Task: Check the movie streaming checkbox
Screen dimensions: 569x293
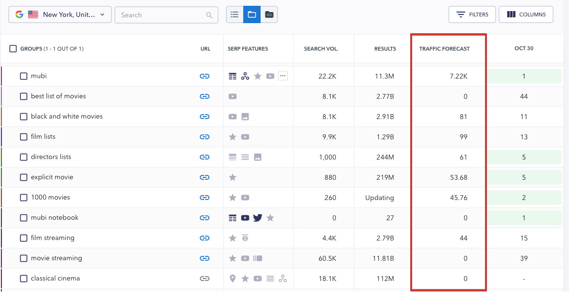Action: [x=24, y=258]
